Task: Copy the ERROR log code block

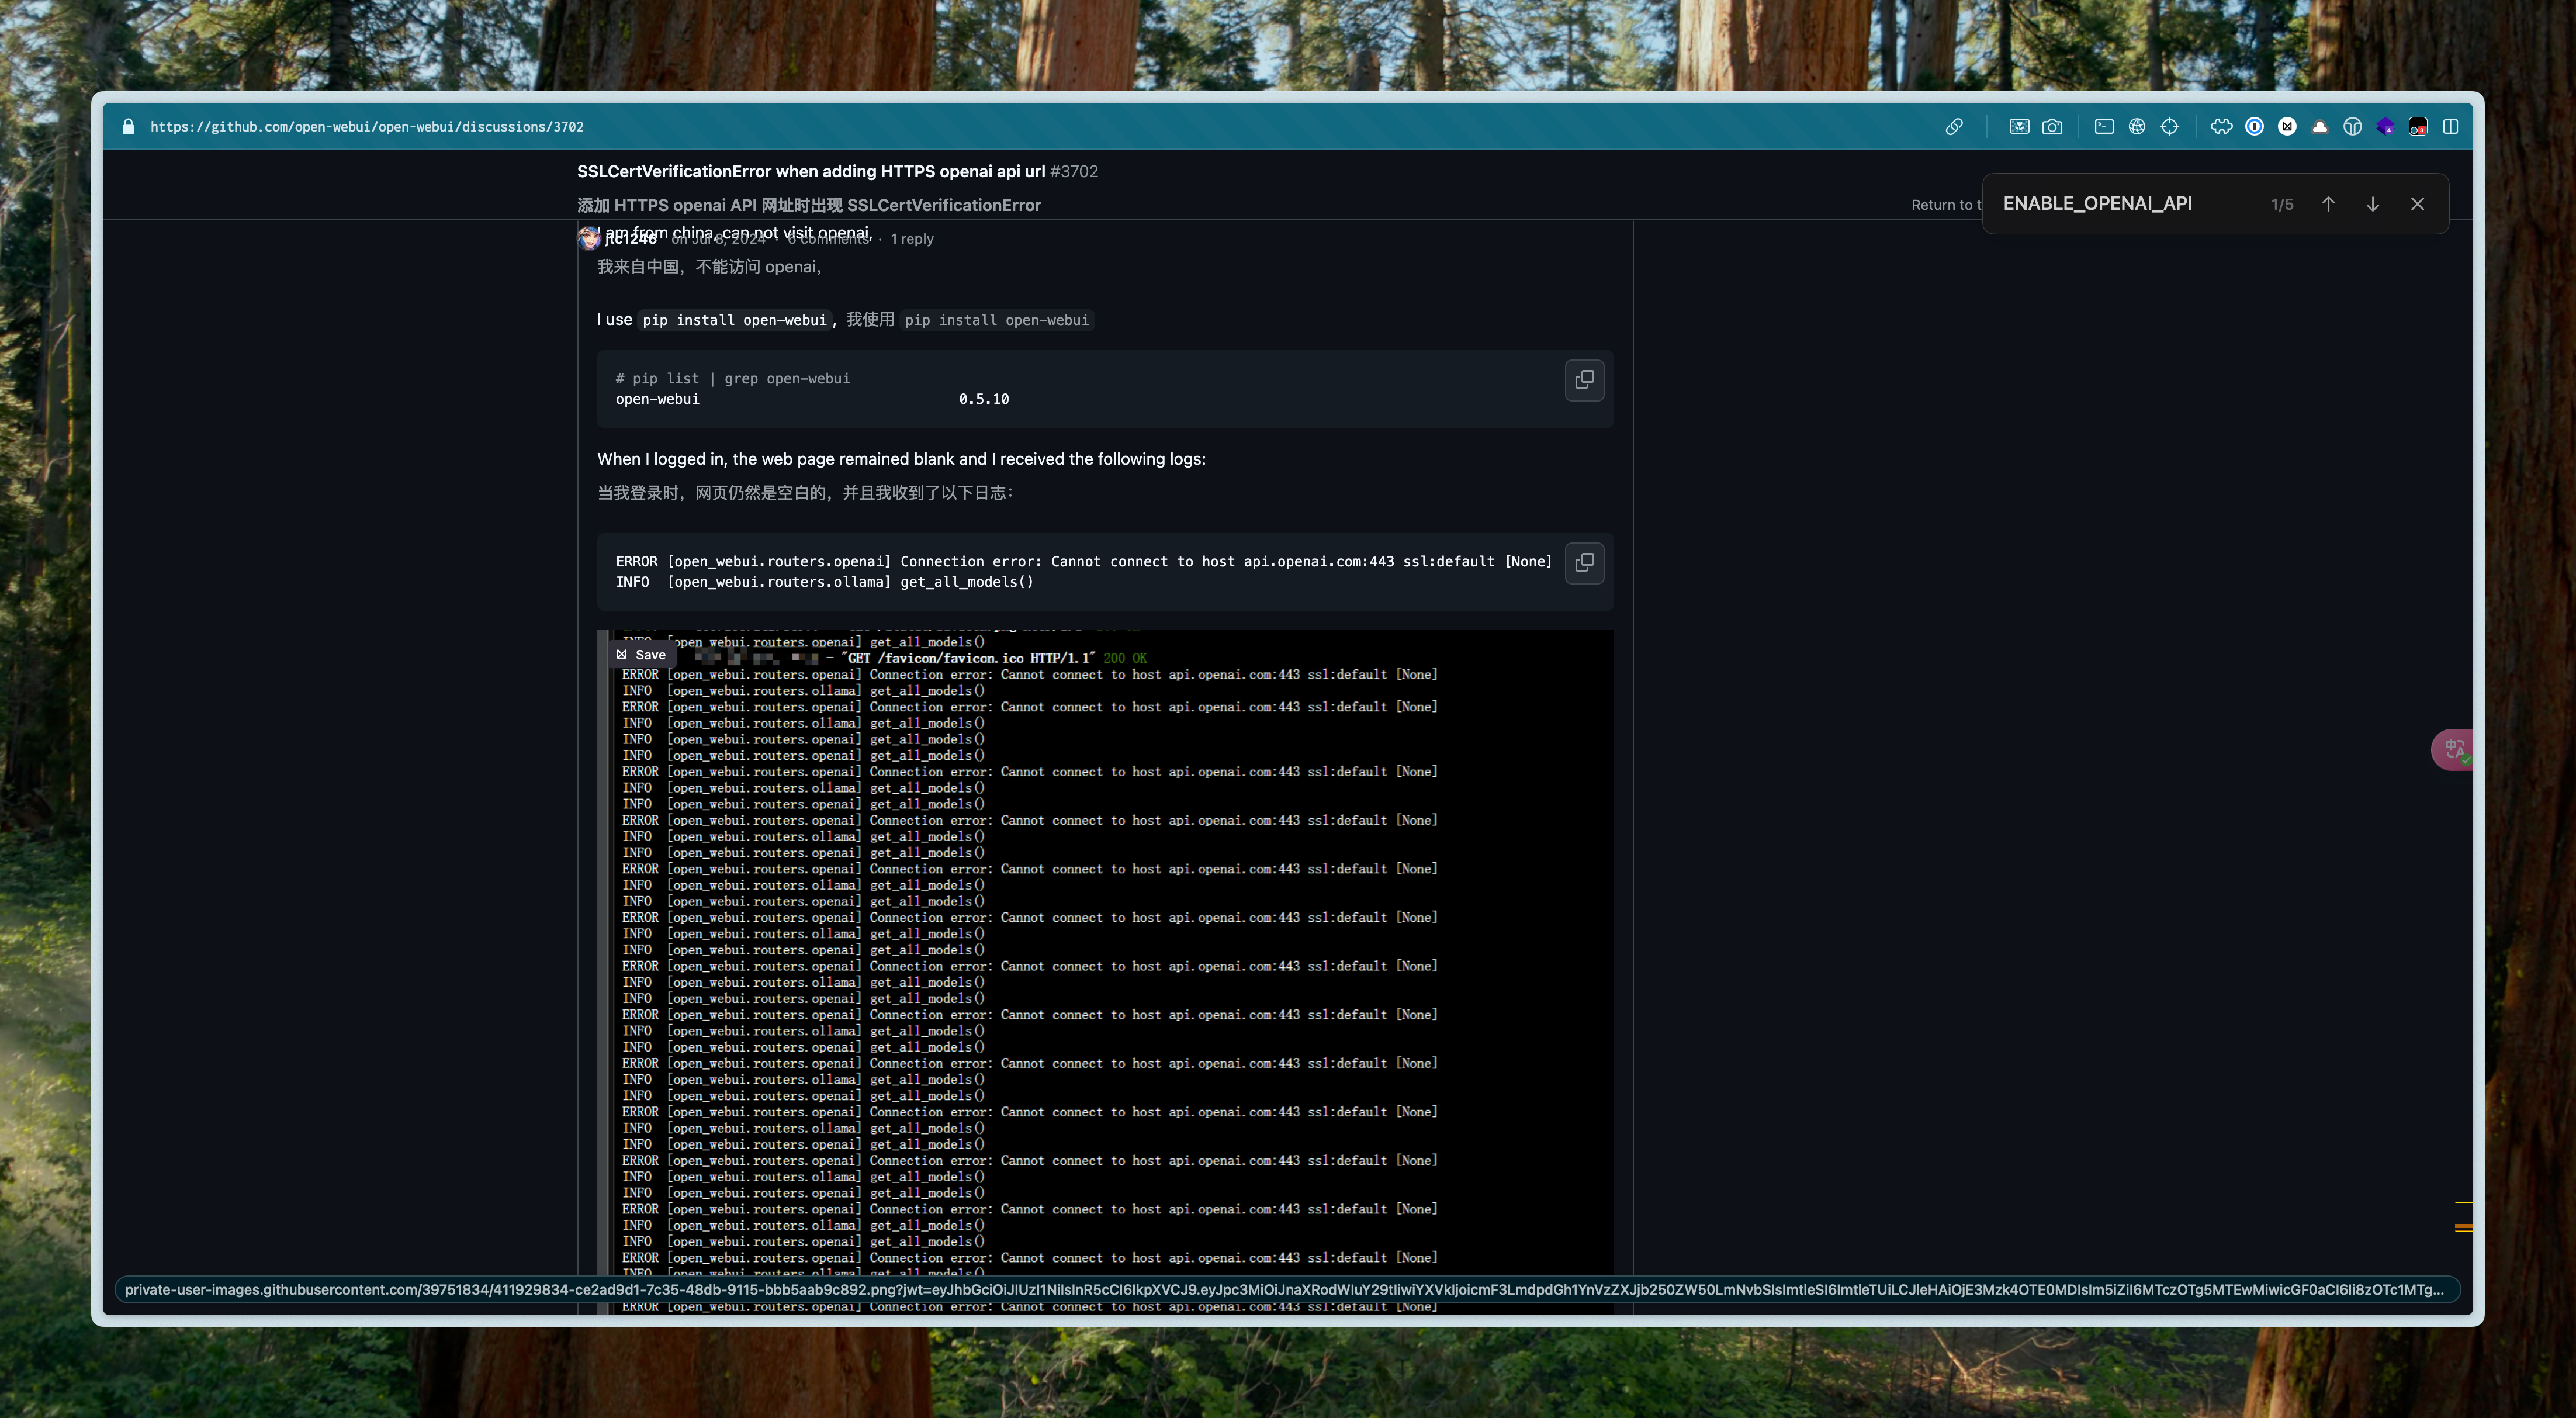Action: point(1584,563)
